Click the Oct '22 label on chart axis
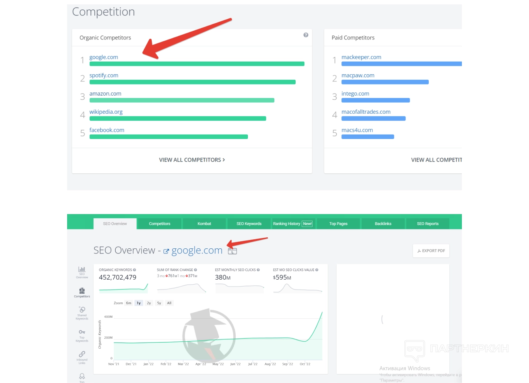Screen dimensions: 529x383 [305, 364]
